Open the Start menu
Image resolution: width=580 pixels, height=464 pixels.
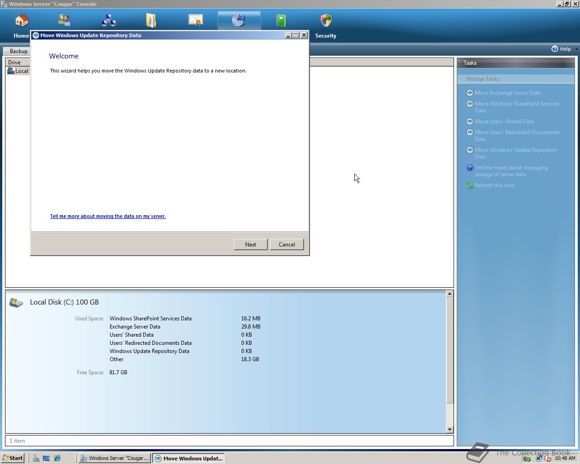13,458
